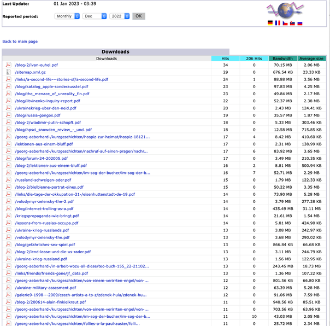Image resolution: width=330 pixels, height=326 pixels.
Task: Click PDF icon beside hpsci_snowden_review file
Action: click(8, 130)
